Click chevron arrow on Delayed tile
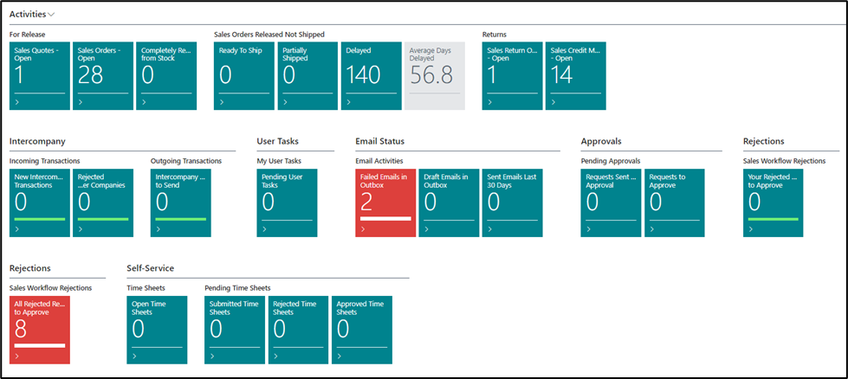This screenshot has width=848, height=379. (x=349, y=102)
